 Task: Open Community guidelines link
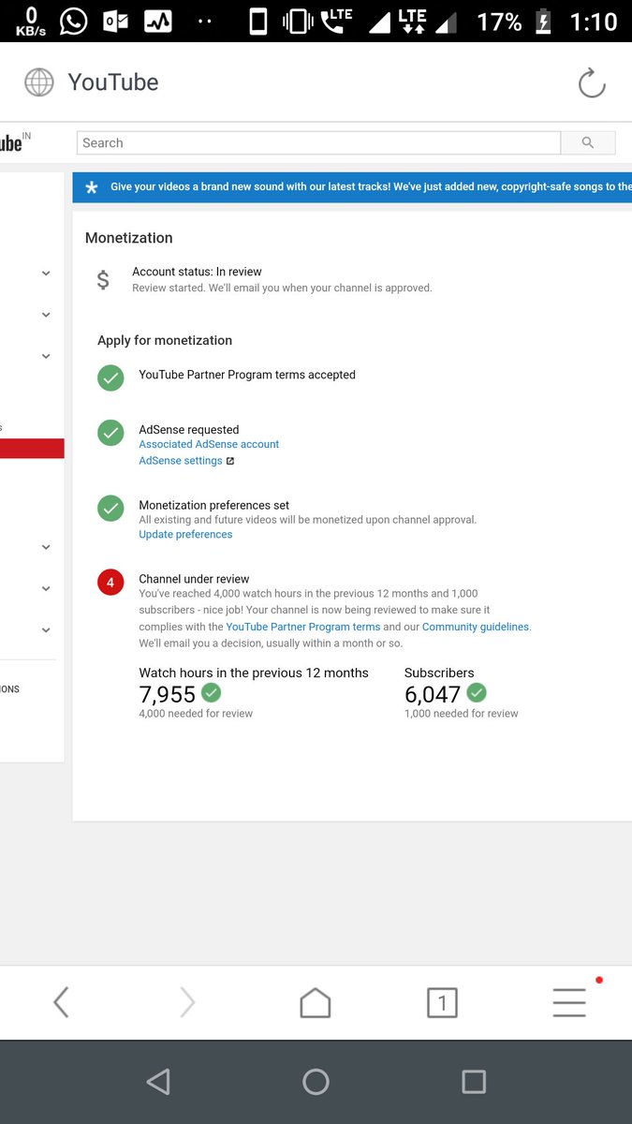pos(476,627)
